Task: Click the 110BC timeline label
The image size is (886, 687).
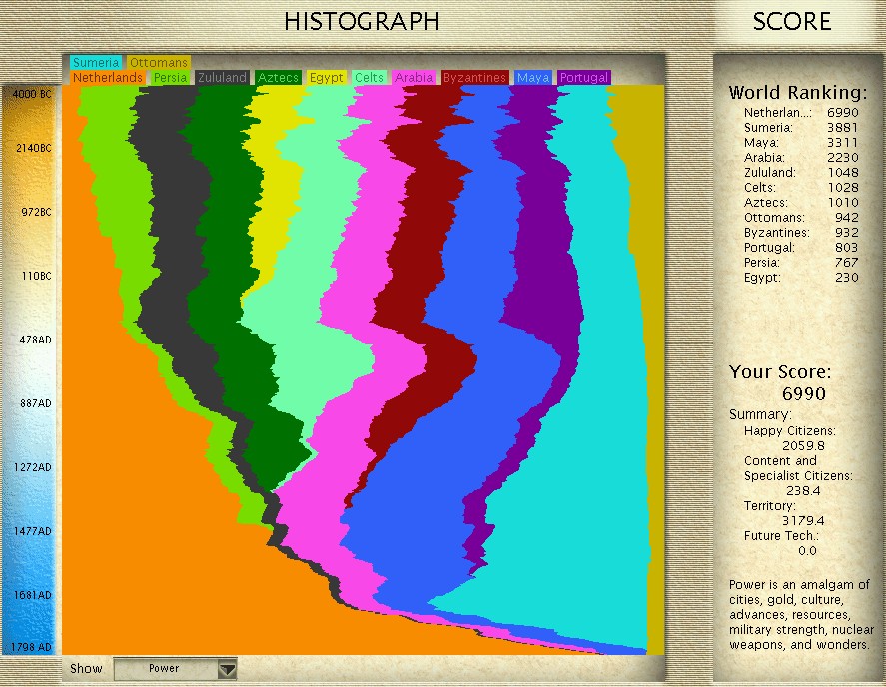Action: pos(36,276)
